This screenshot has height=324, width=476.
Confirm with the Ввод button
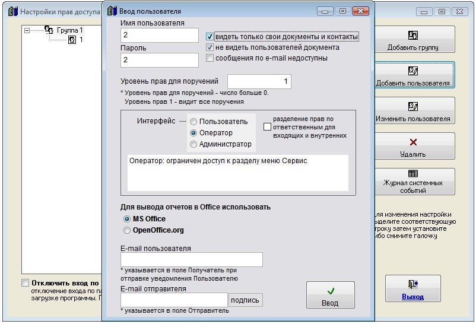coord(330,295)
